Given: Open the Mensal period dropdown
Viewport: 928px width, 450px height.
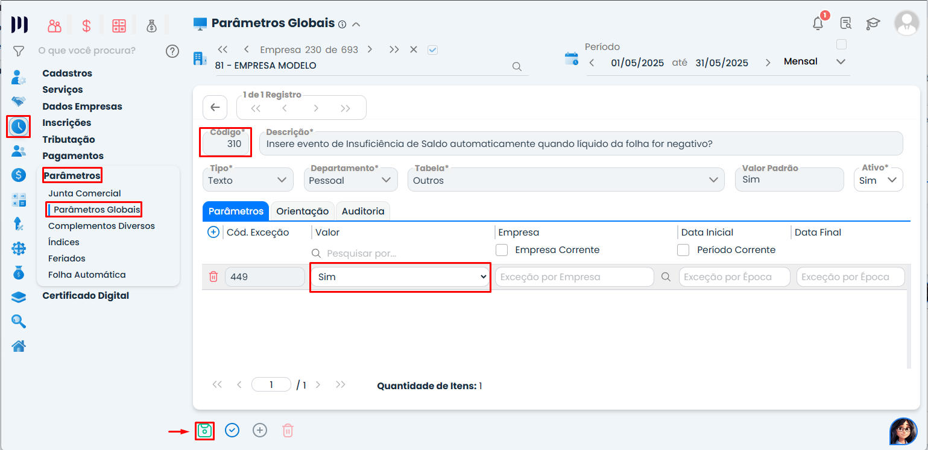Looking at the screenshot, I should [814, 61].
